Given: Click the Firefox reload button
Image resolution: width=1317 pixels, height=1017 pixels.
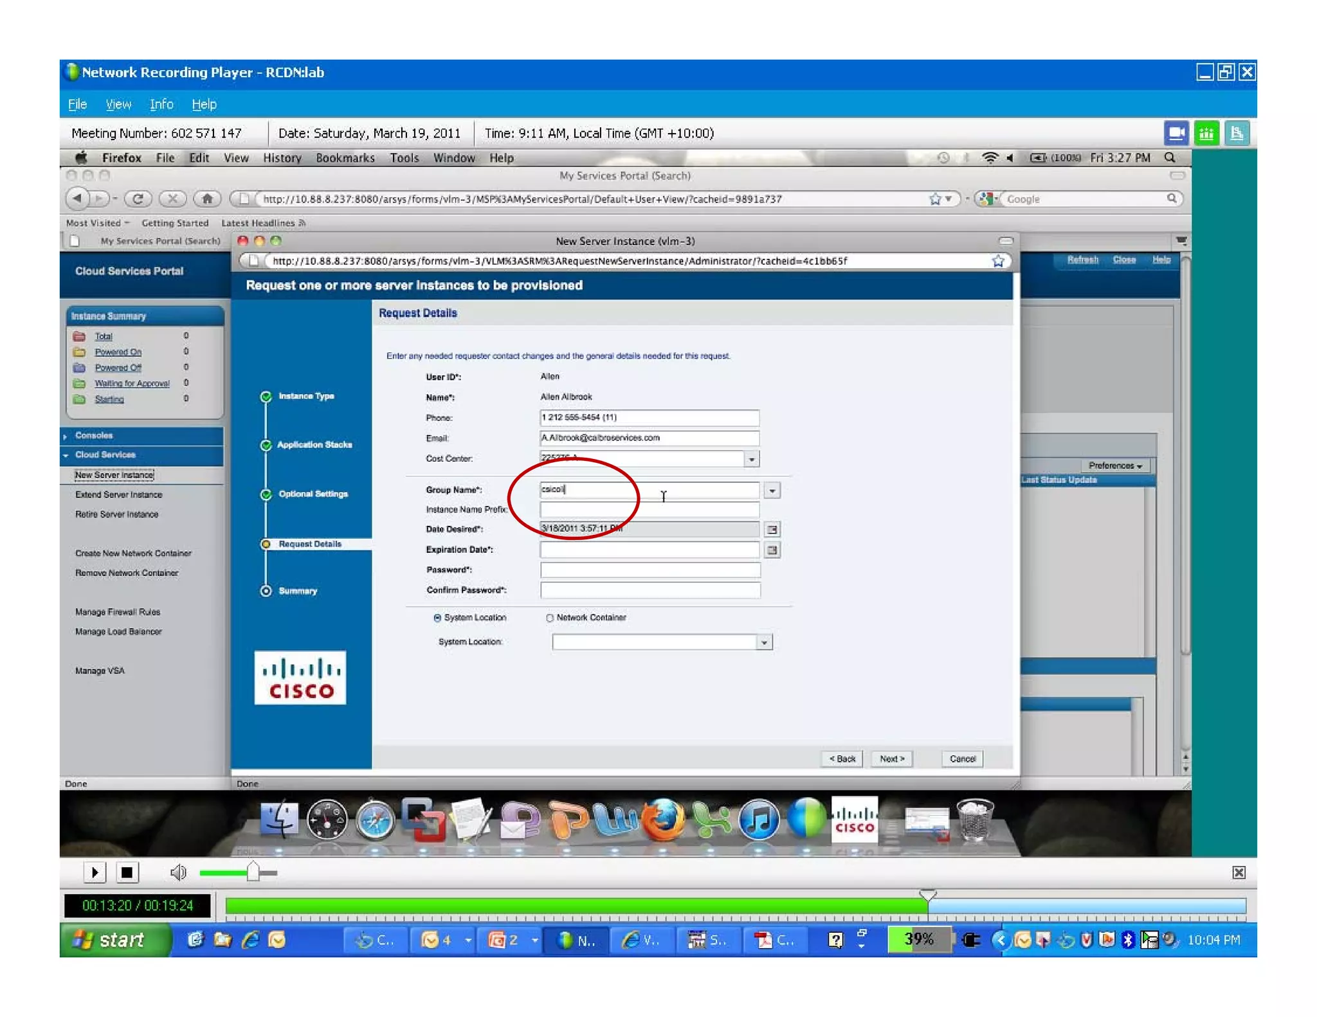Looking at the screenshot, I should pyautogui.click(x=138, y=199).
